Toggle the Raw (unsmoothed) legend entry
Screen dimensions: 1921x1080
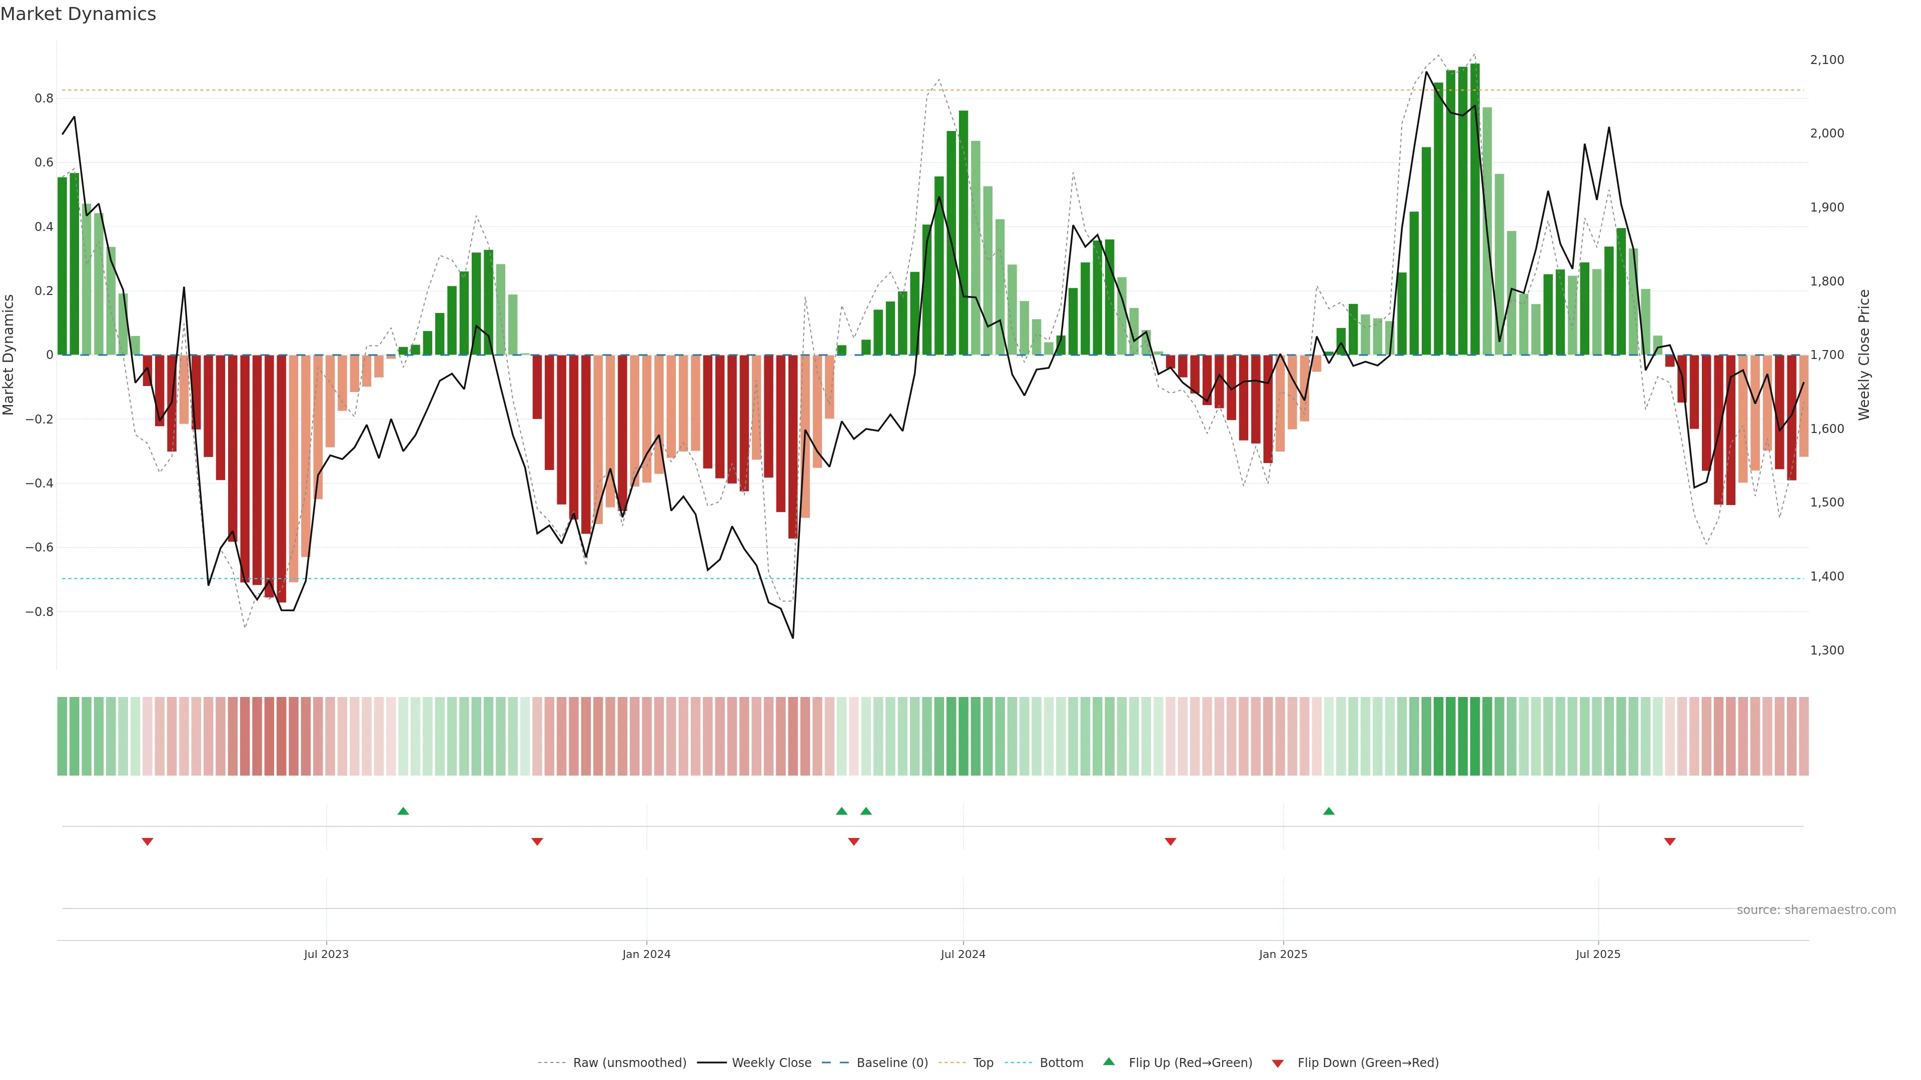coord(629,1063)
